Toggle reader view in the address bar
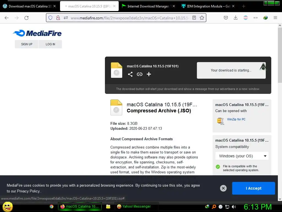The image size is (282, 212). [x=194, y=18]
